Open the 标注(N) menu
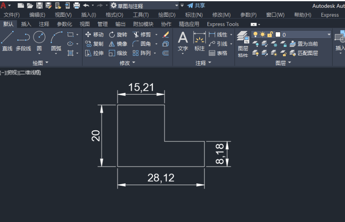 tap(194, 15)
